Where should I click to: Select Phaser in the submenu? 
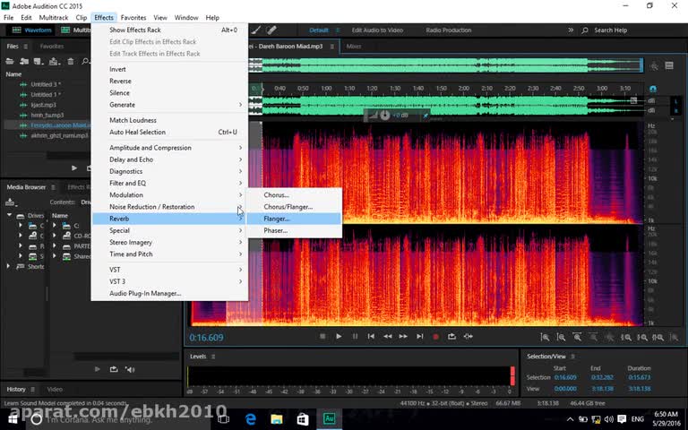[275, 230]
